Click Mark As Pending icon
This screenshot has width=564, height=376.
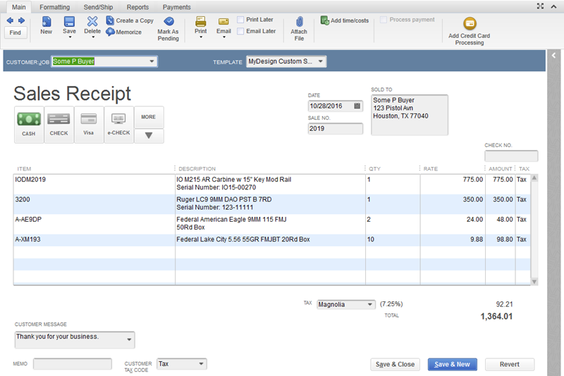pos(168,22)
